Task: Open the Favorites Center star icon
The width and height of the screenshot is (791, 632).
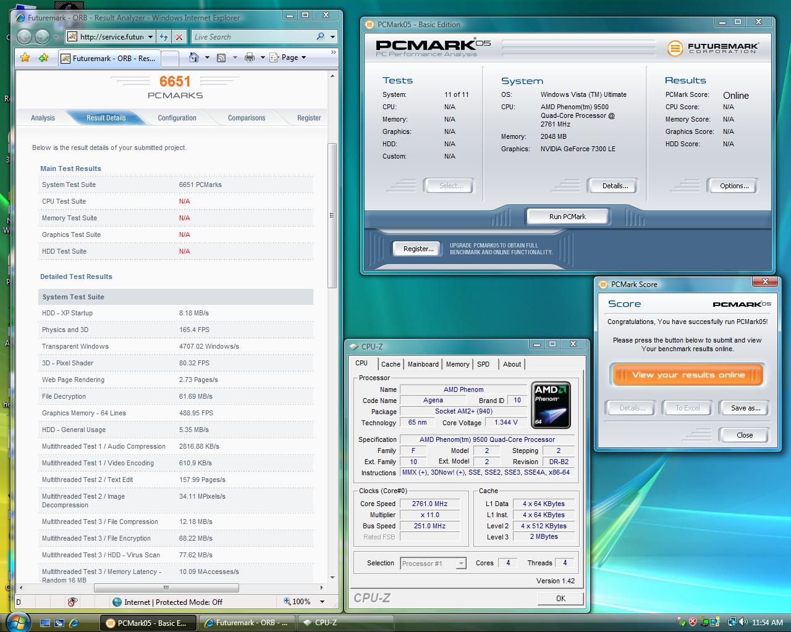Action: click(25, 57)
